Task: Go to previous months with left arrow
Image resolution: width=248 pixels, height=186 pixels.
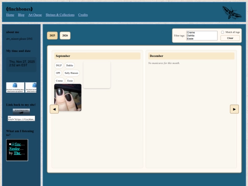Action: tap(54, 109)
